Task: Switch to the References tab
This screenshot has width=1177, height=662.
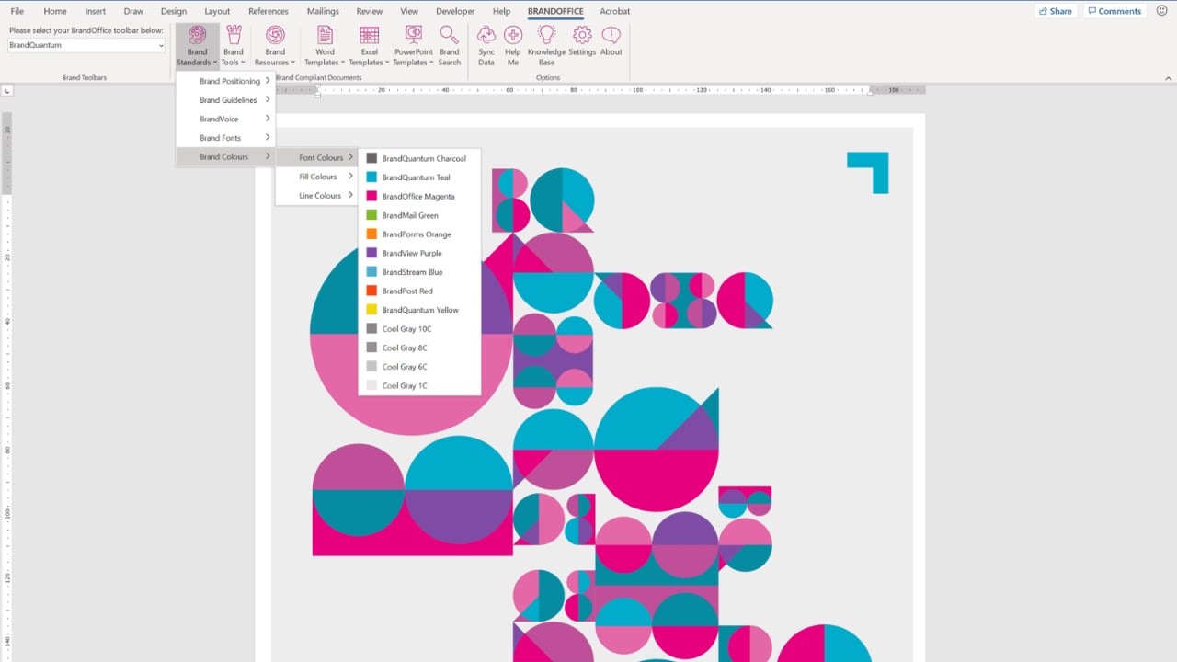Action: 269,11
